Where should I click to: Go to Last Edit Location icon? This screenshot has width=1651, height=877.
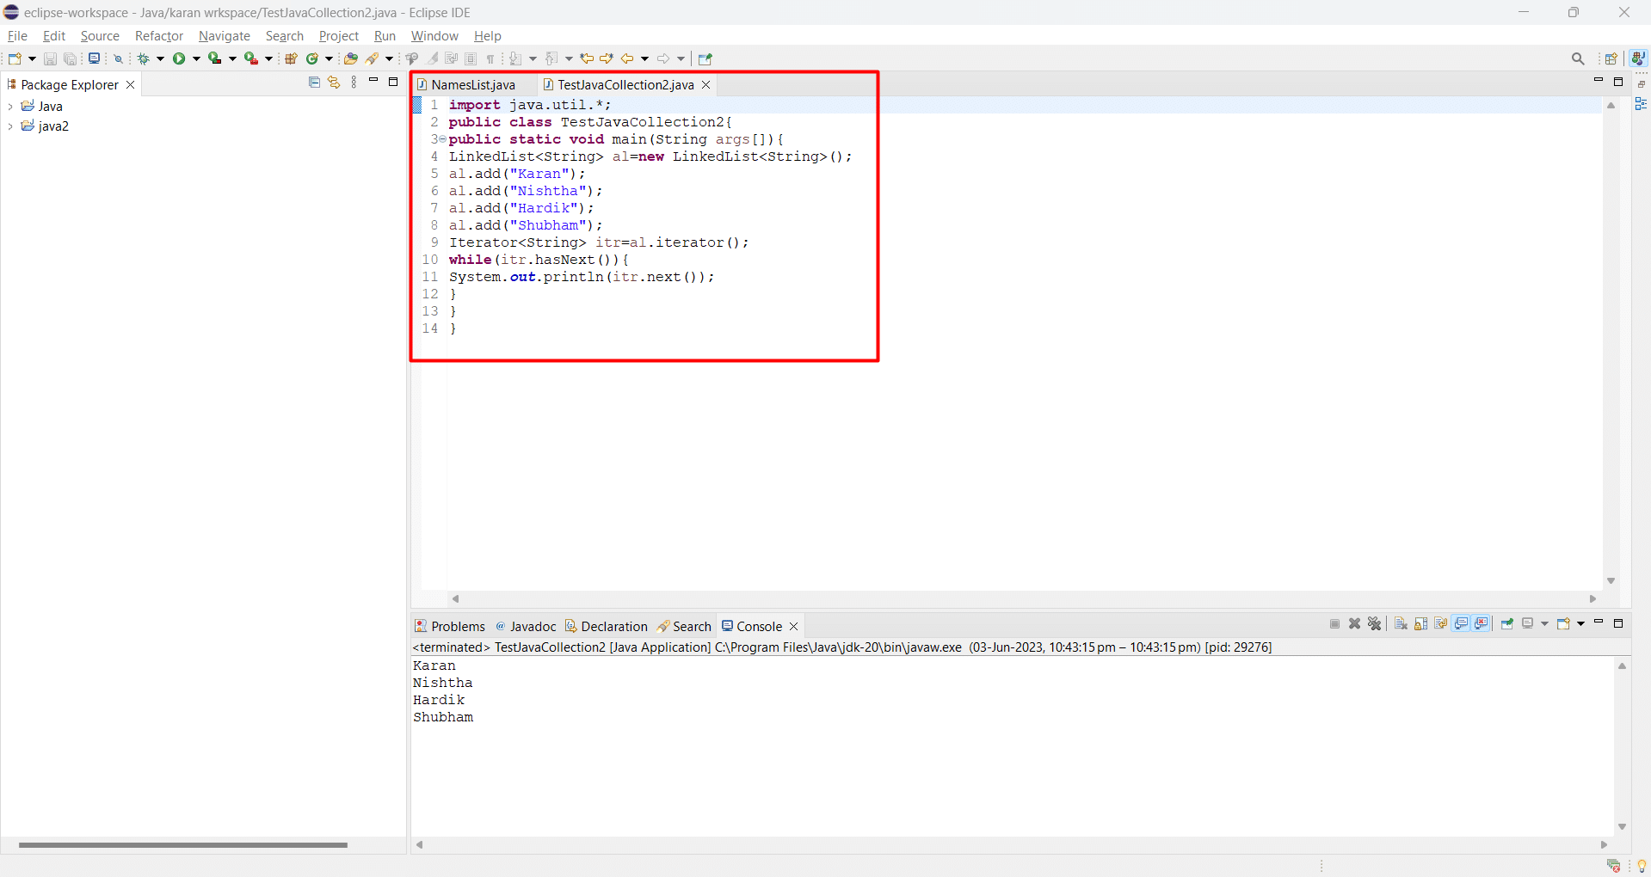pos(587,58)
